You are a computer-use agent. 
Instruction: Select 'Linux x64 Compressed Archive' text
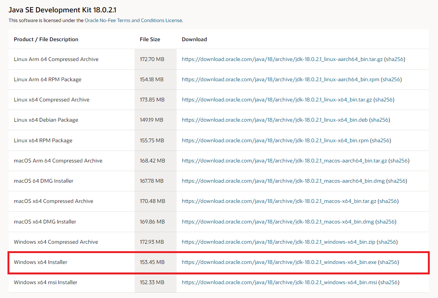coord(52,100)
